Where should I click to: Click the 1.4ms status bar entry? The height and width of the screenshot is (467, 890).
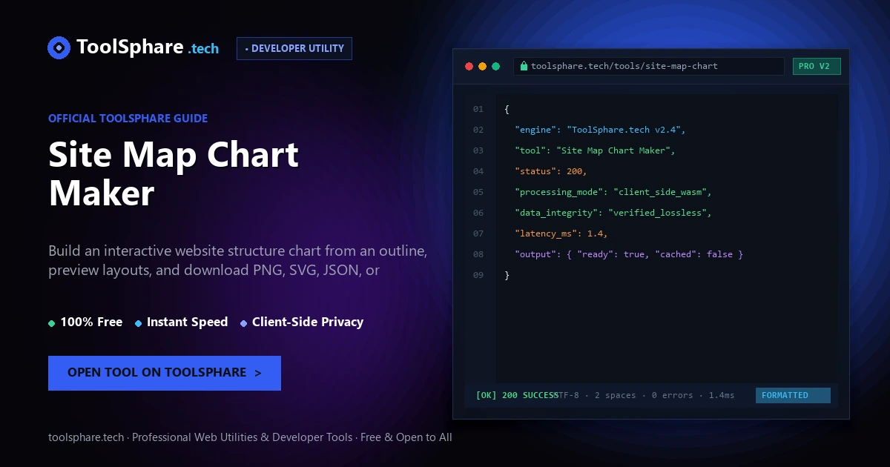[x=722, y=395]
